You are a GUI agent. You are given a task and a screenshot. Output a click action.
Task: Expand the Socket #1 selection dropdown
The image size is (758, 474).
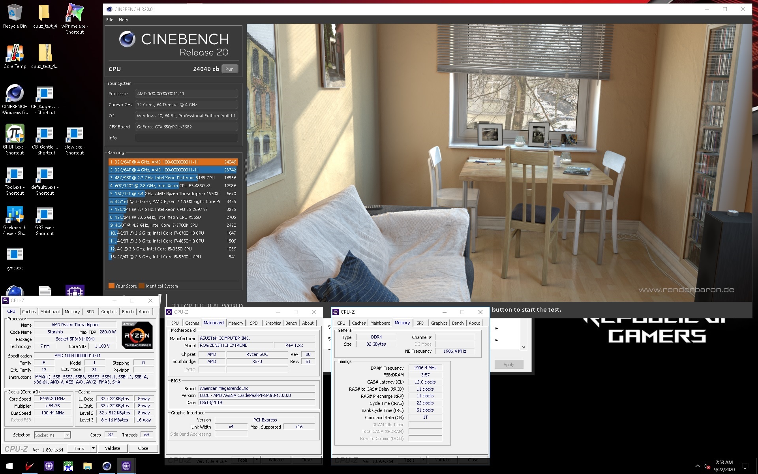67,435
